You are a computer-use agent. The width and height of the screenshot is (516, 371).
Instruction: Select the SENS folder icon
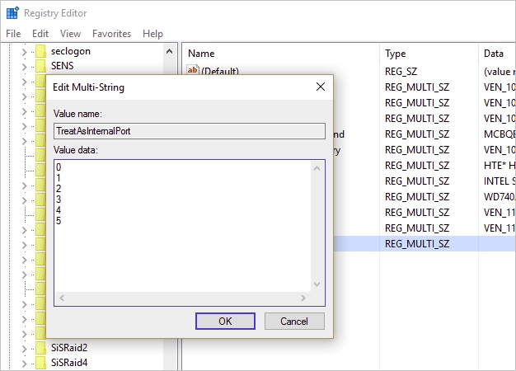pos(41,66)
